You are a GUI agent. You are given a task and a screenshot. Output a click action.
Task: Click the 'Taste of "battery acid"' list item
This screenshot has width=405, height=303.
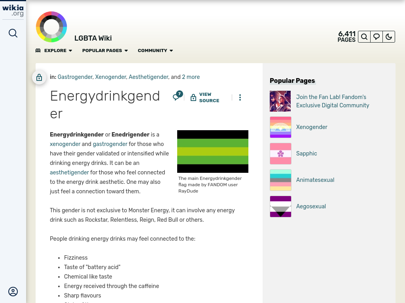(x=92, y=267)
